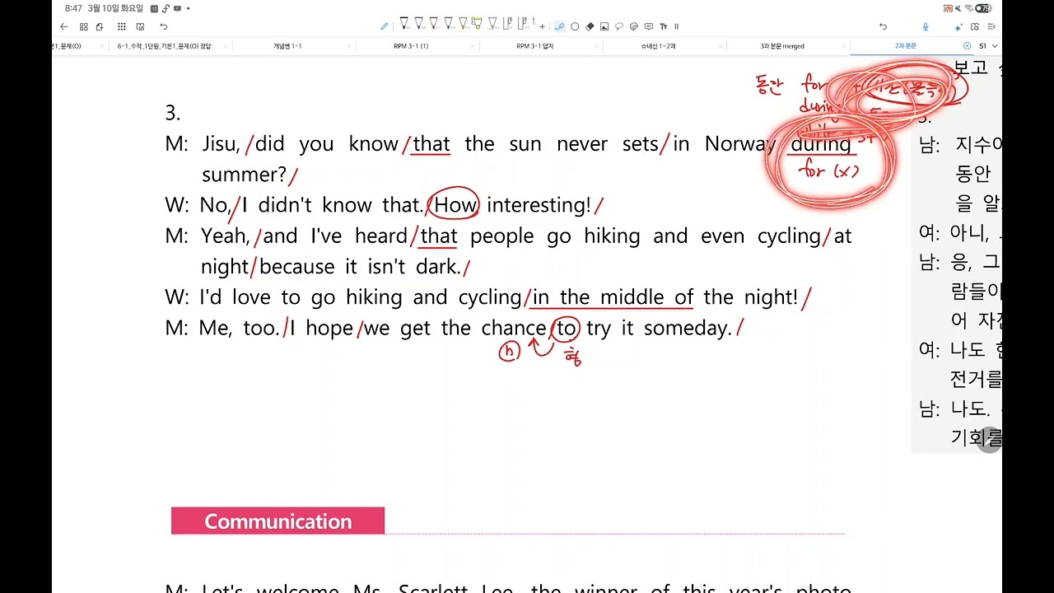Open the sticker/palette tool

(634, 26)
